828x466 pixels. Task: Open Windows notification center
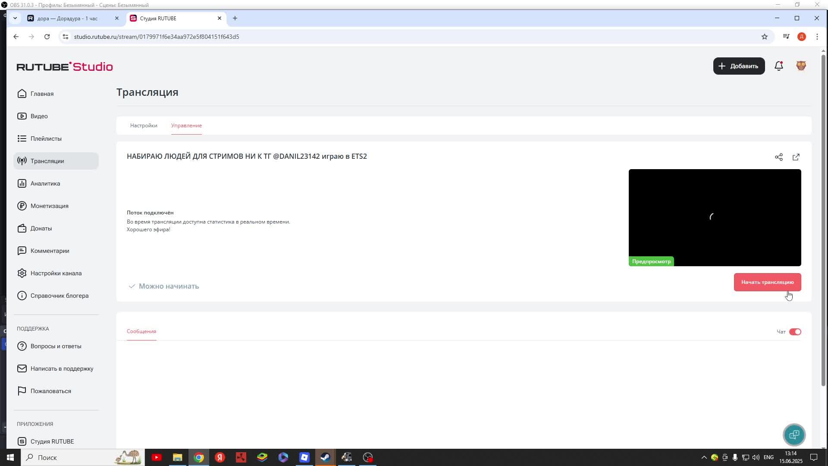click(814, 457)
